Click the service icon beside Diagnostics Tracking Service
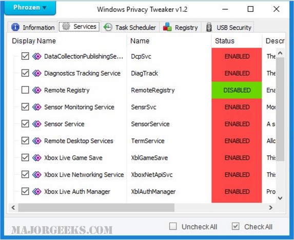 [x=37, y=73]
